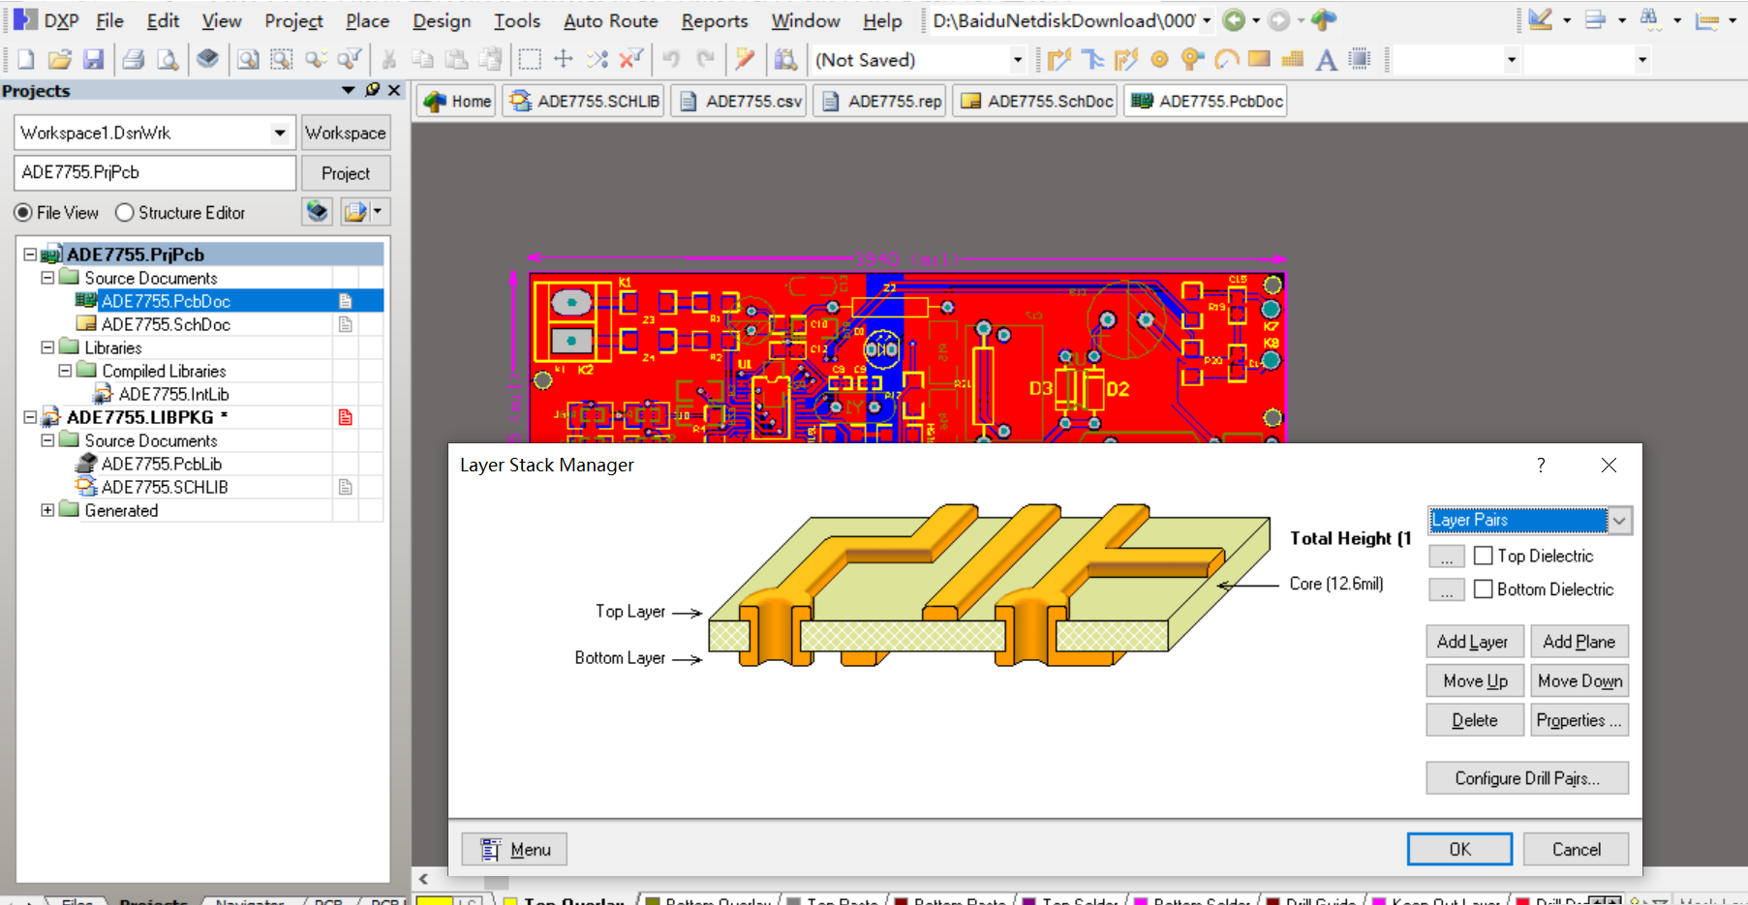
Task: Select the Place Pad tool icon
Action: tap(1159, 60)
